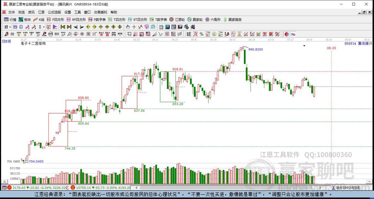The image size is (374, 199).
Task: Open the 交易委托 menu
Action: click(x=100, y=12)
